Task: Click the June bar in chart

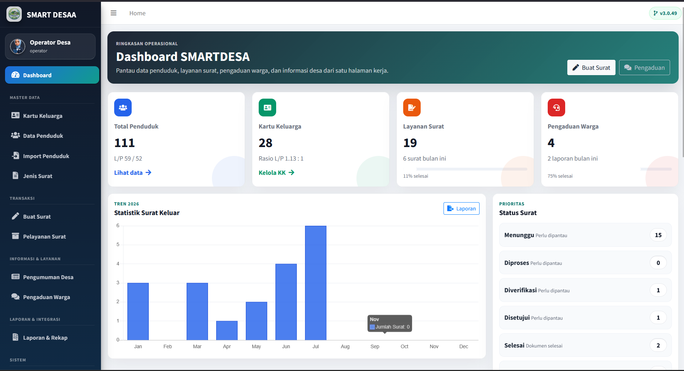Action: point(286,302)
